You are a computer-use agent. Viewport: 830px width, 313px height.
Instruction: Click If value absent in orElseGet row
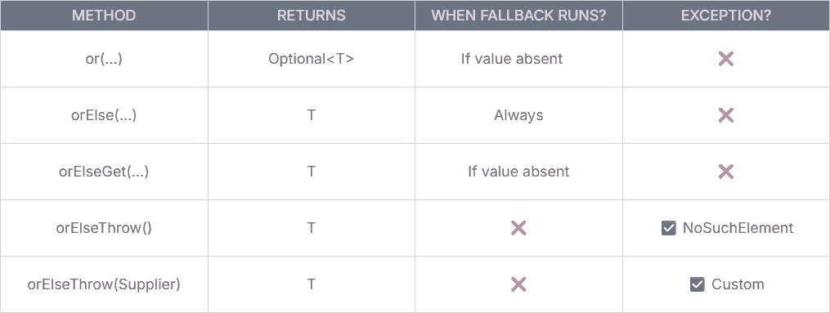tap(518, 172)
